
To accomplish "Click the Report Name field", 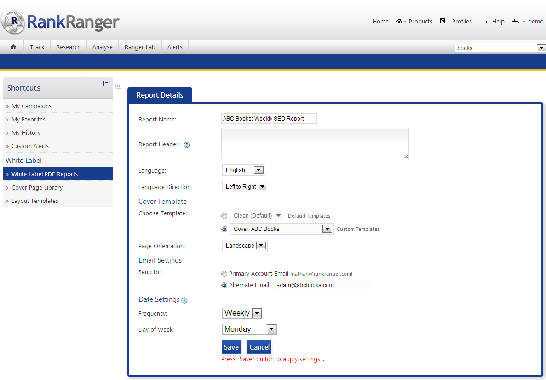I will pos(269,118).
